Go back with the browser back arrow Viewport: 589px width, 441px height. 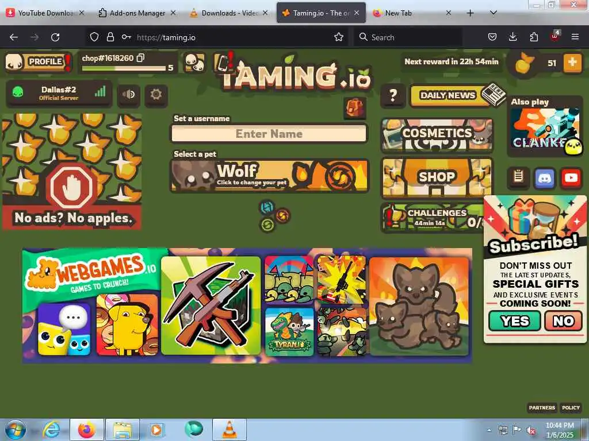point(14,37)
